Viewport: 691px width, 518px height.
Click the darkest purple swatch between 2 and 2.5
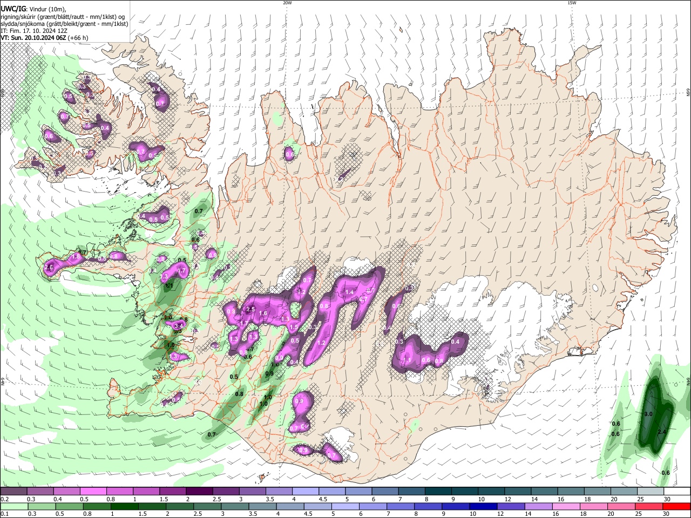[x=198, y=492]
